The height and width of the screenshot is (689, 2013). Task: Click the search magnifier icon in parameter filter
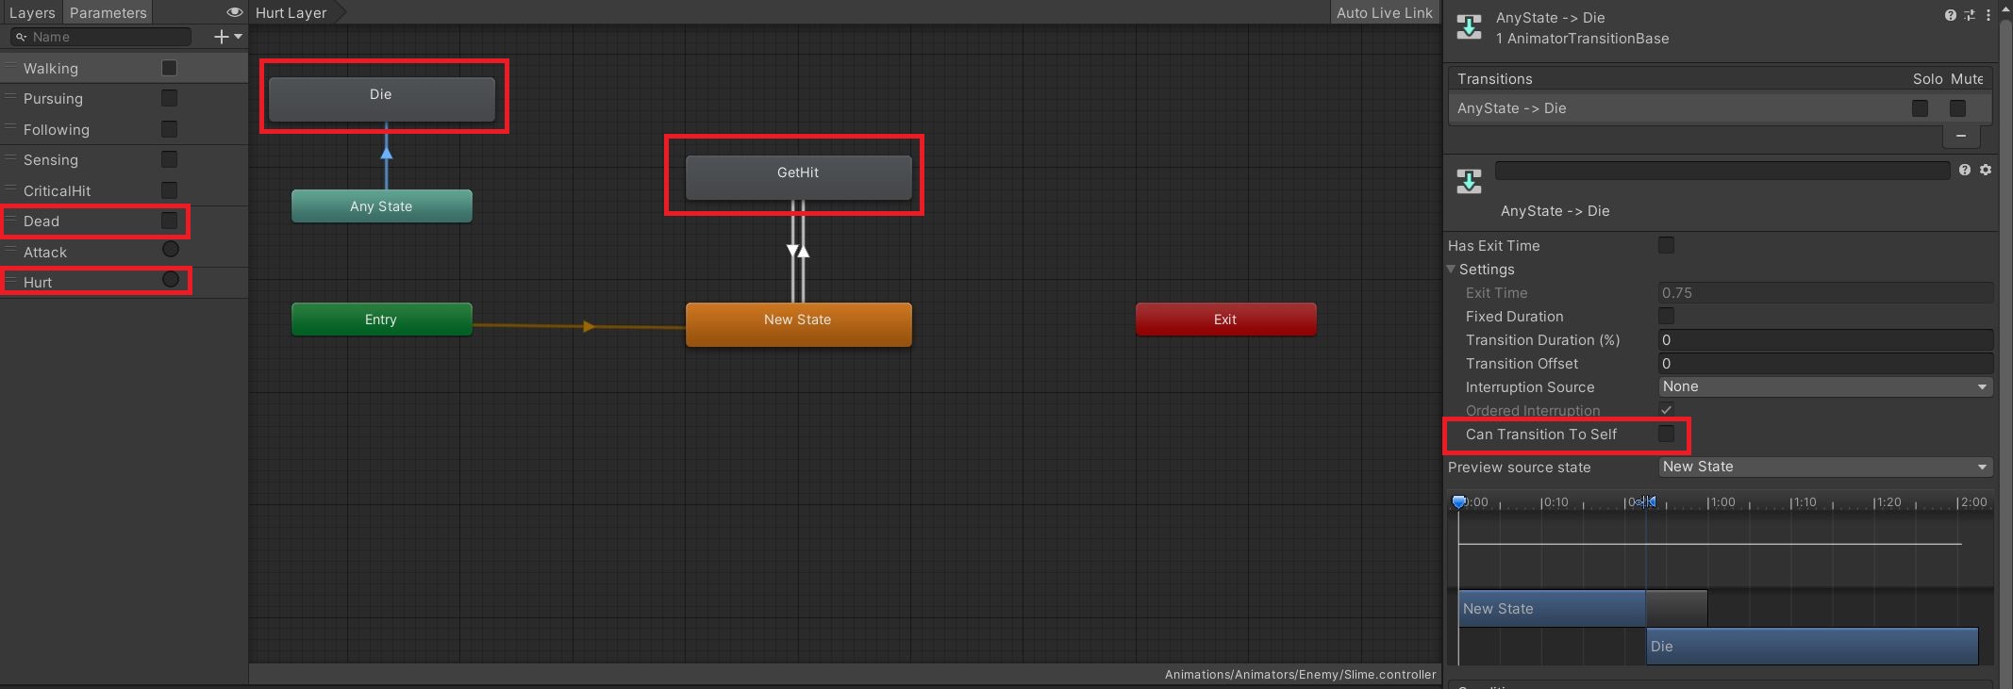click(20, 37)
